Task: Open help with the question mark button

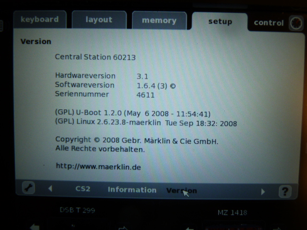Action: click(x=285, y=191)
